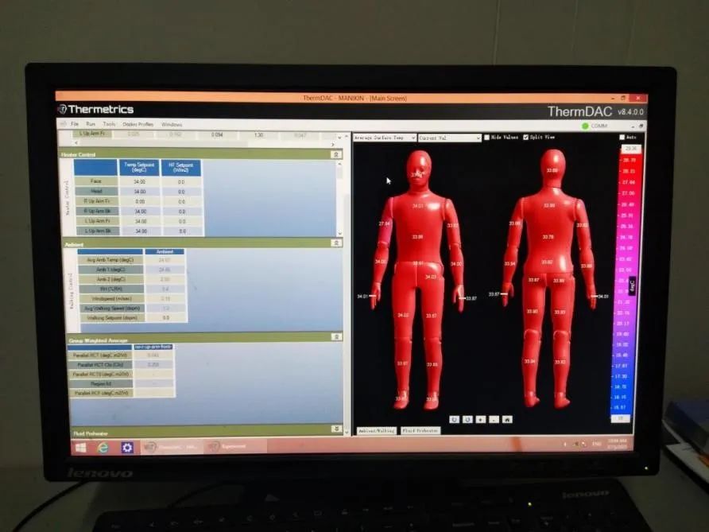The height and width of the screenshot is (532, 709).
Task: Switch to Fluid Preheater tab
Action: pyautogui.click(x=420, y=431)
